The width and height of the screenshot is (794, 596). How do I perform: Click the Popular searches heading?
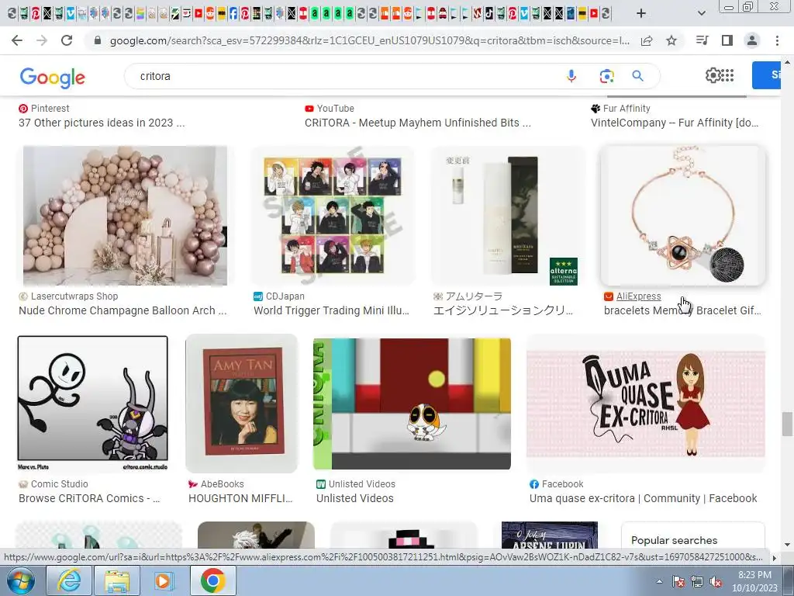[674, 540]
